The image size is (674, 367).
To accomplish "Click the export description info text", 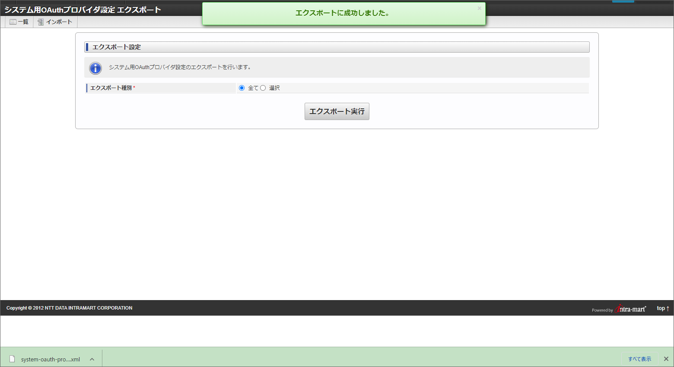I will 180,67.
